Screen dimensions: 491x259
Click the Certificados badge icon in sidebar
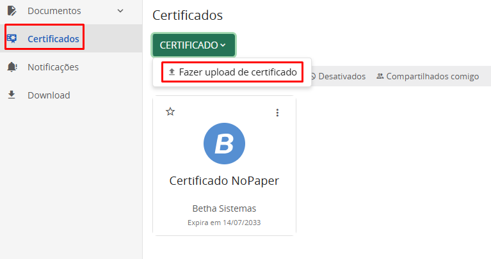click(12, 38)
